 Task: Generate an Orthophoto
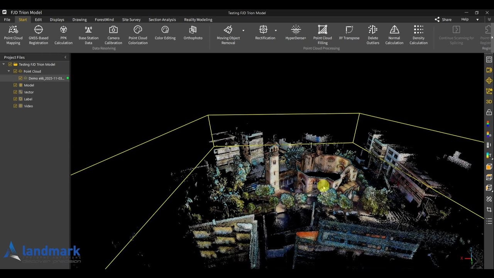[x=193, y=33]
